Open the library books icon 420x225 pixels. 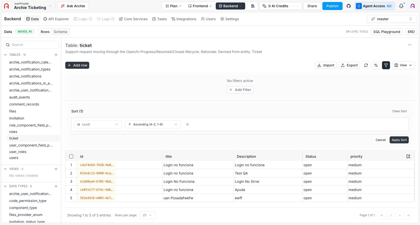(x=253, y=6)
